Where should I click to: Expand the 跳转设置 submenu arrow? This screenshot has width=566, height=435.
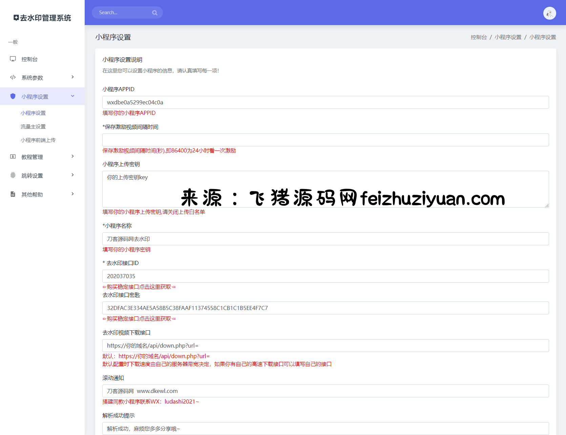pyautogui.click(x=72, y=175)
